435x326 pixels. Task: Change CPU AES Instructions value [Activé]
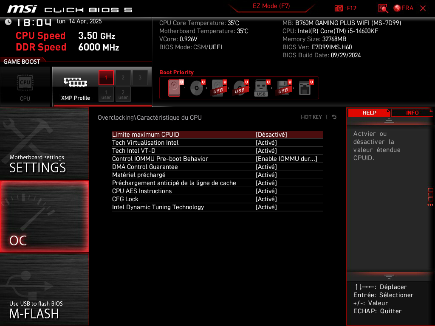[x=266, y=191]
